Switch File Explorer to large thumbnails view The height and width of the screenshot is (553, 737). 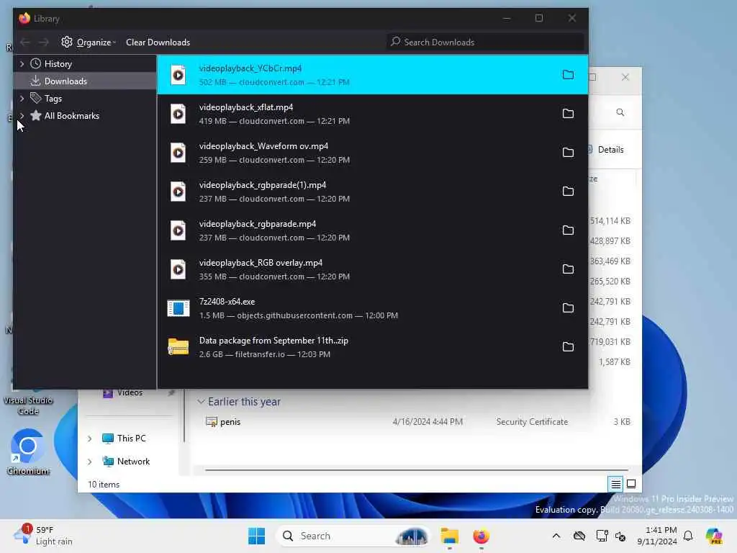click(631, 484)
